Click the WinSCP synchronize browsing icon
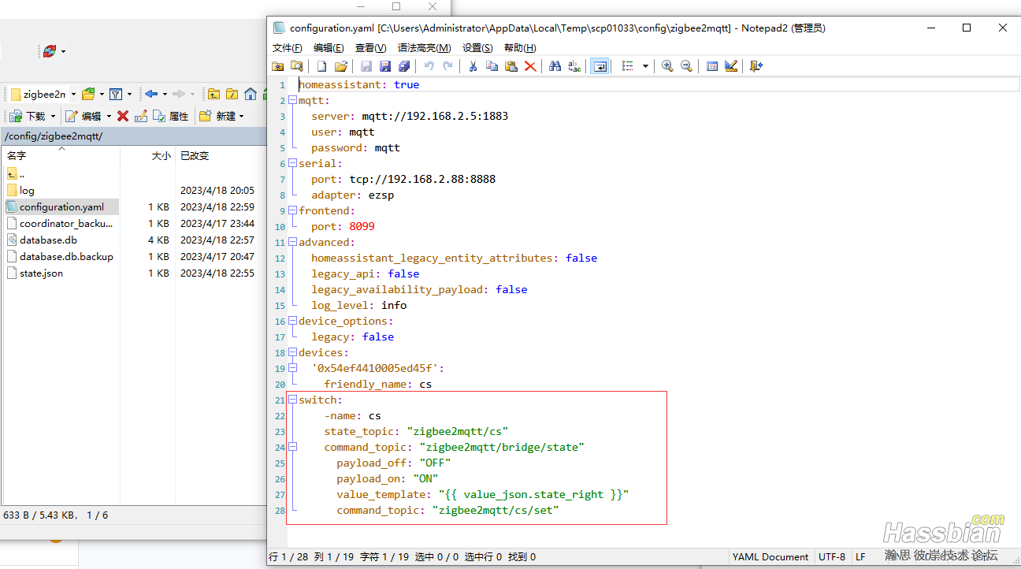Viewport: 1021px width, 569px height. tap(50, 51)
